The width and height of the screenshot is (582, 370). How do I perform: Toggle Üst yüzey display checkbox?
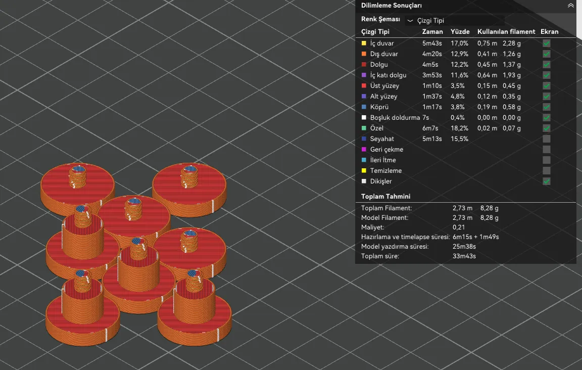pyautogui.click(x=546, y=86)
